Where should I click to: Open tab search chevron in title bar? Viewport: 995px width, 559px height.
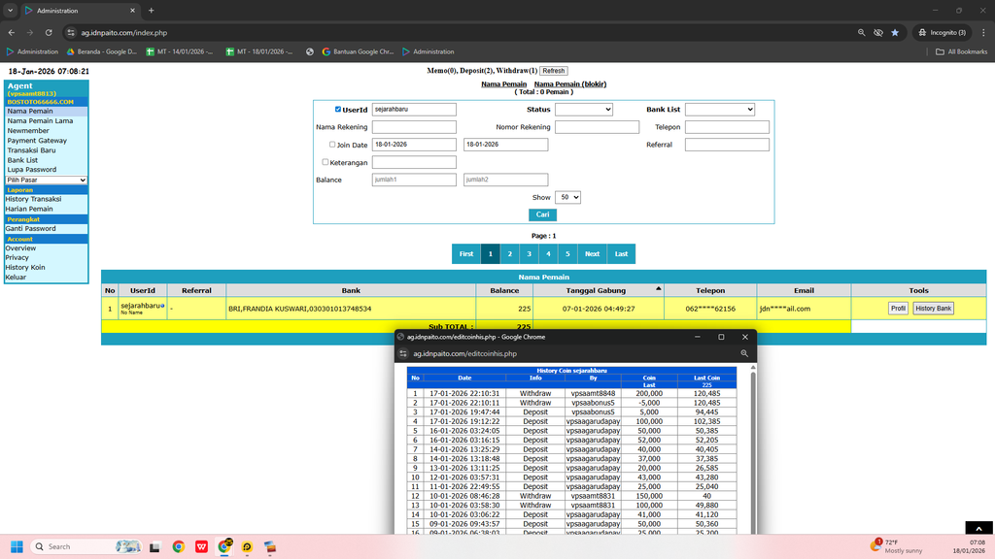click(x=10, y=10)
